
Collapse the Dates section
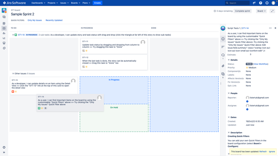(x=229, y=117)
